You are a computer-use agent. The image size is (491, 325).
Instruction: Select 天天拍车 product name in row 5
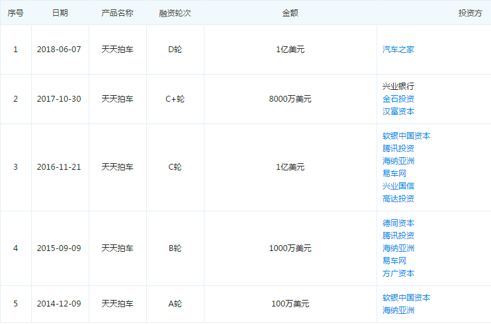point(117,304)
